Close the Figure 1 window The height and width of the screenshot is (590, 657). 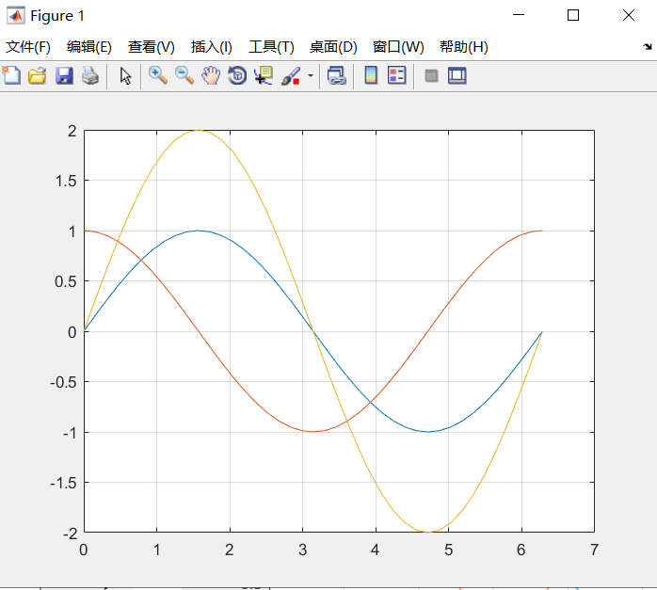tap(629, 15)
